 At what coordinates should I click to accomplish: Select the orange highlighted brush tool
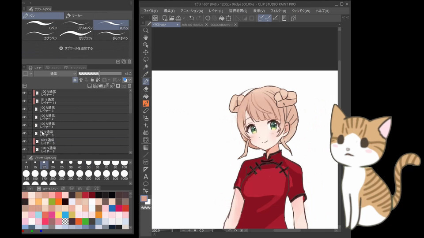tap(146, 103)
